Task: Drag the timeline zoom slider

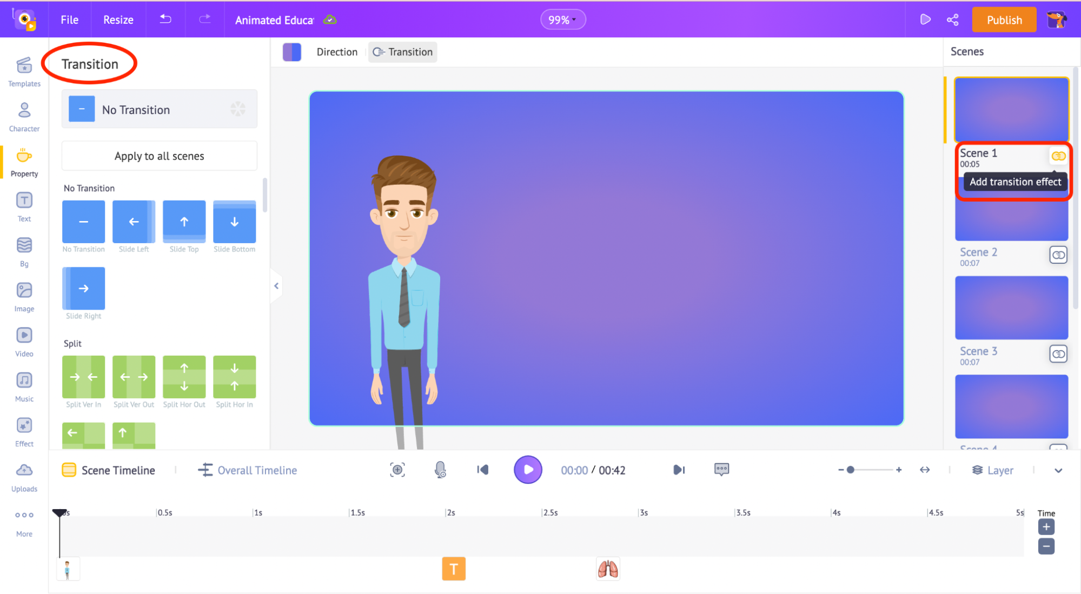Action: 851,470
